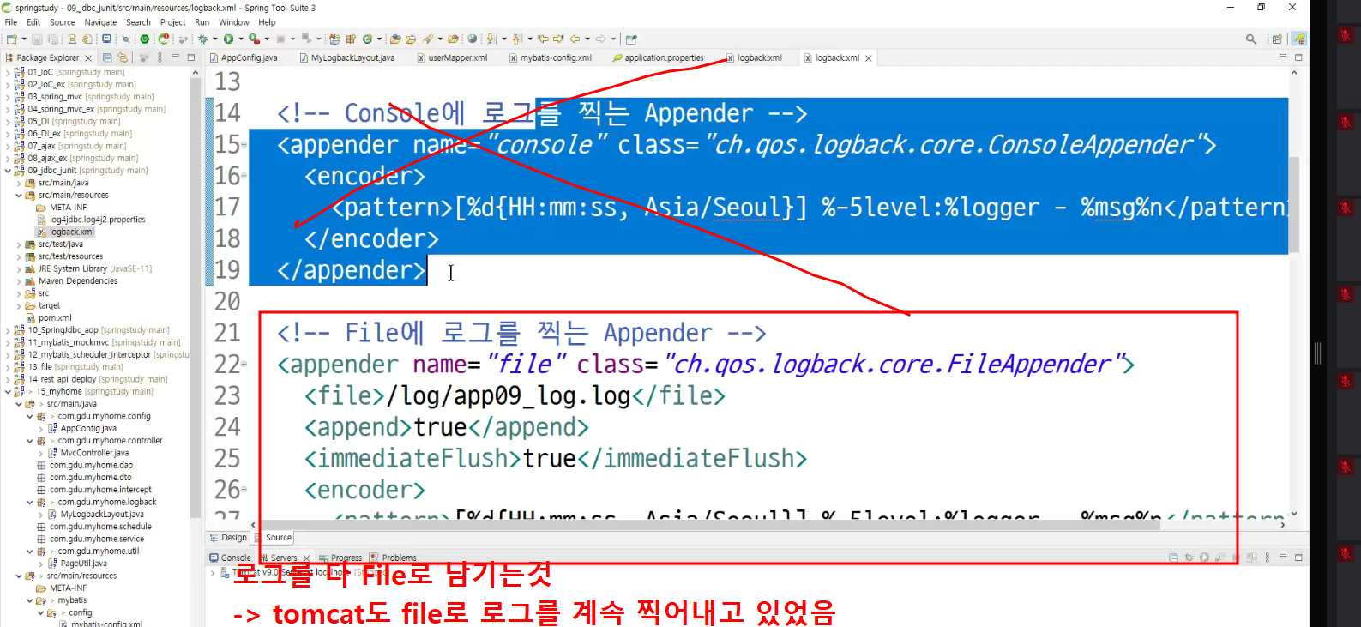Open Package Explorer view menu
This screenshot has width=1361, height=627.
click(x=160, y=57)
